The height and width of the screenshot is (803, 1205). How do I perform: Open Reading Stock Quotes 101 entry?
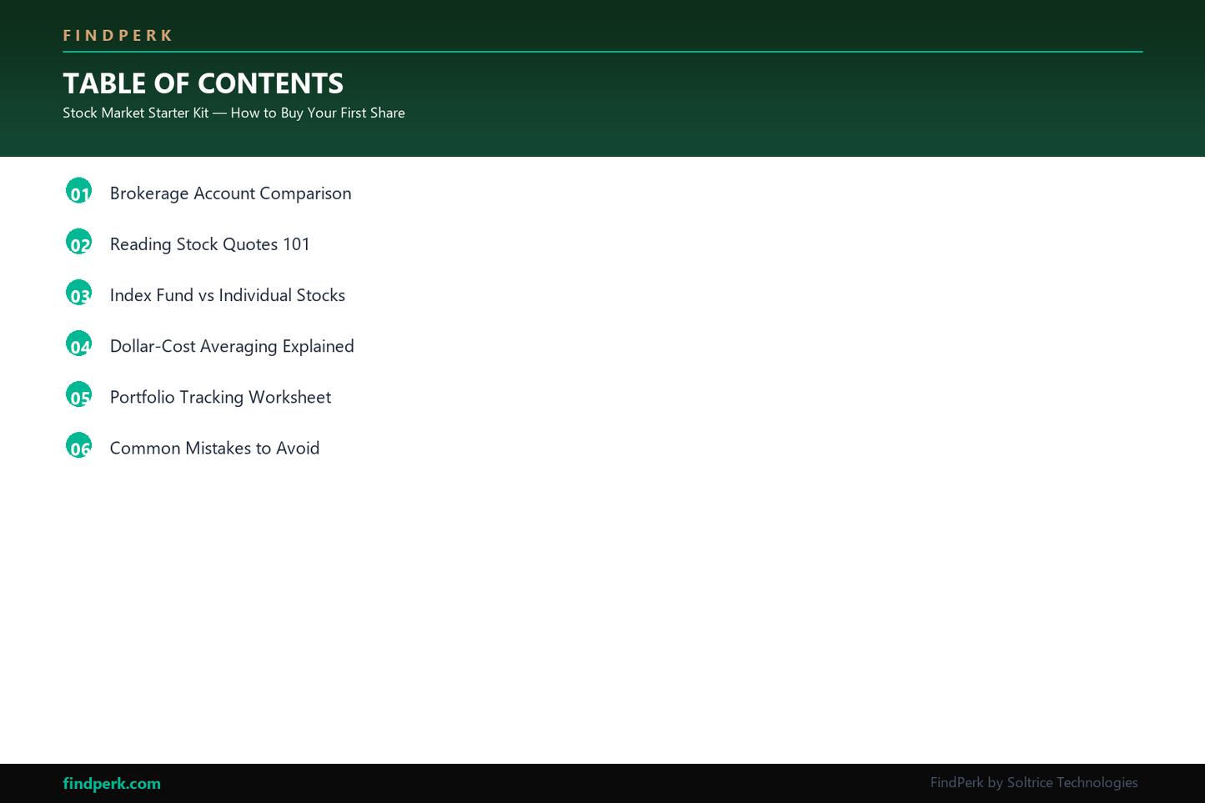(x=210, y=244)
